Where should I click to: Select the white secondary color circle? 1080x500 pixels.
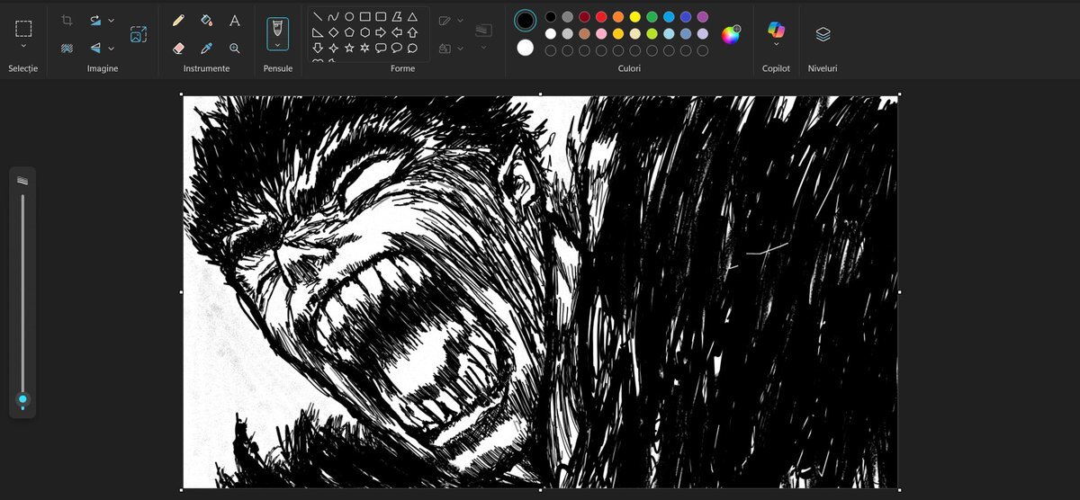pos(525,48)
